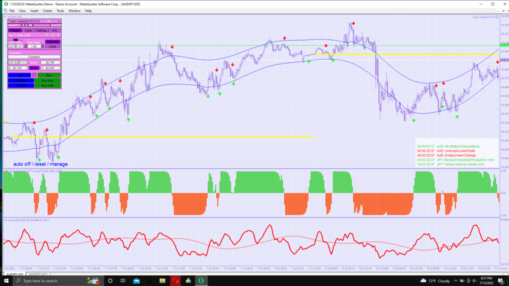509x286 pixels.
Task: Click the Lot calc button
Action: click(53, 42)
